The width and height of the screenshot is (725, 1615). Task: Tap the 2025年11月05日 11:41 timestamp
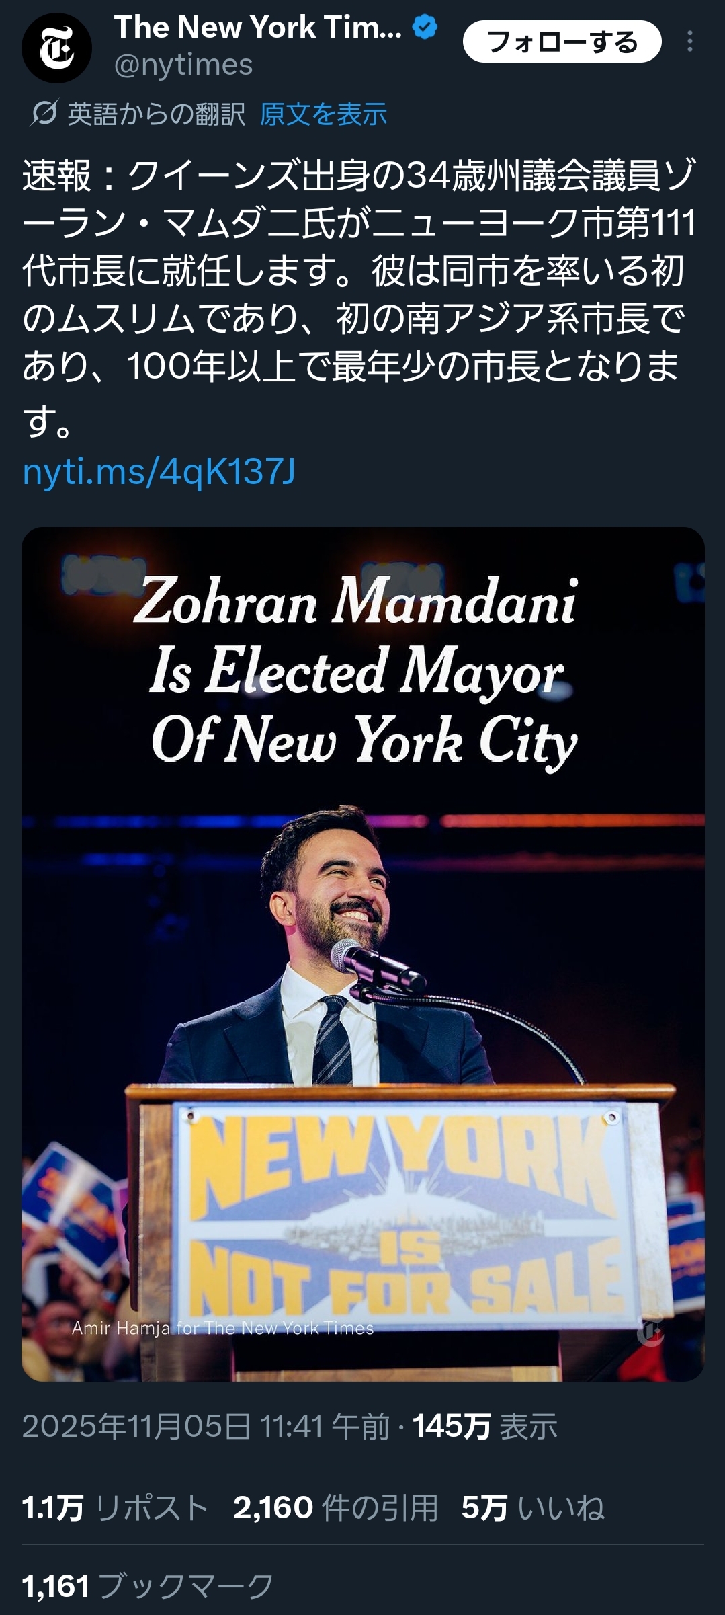[206, 1425]
